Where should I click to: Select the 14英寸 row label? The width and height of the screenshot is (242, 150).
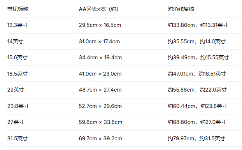15,41
